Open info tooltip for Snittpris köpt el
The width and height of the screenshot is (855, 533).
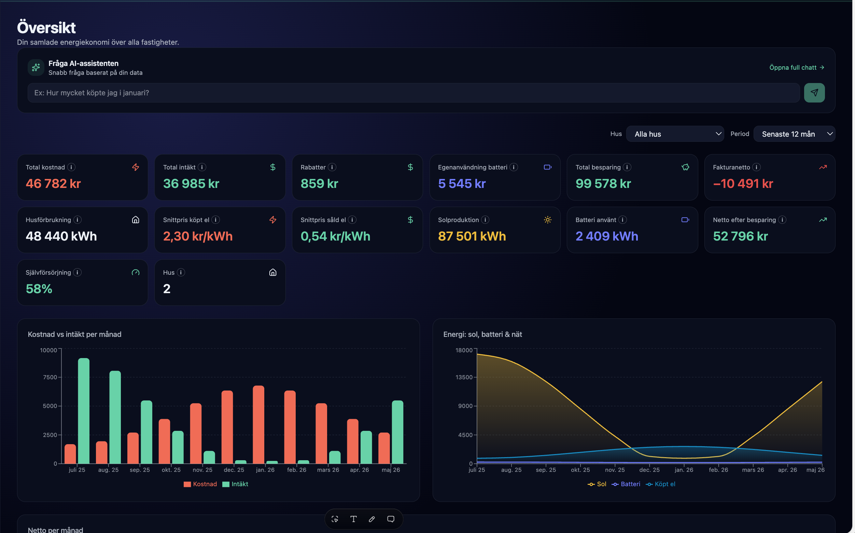pos(215,220)
